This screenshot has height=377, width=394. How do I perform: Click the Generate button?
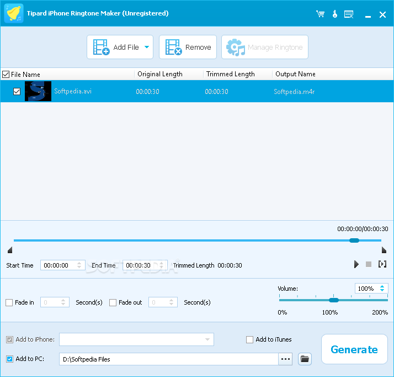pyautogui.click(x=354, y=349)
